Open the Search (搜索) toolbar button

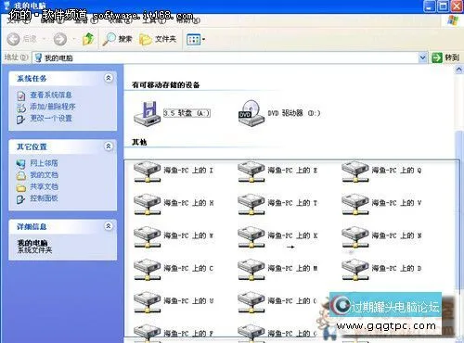[x=118, y=39]
